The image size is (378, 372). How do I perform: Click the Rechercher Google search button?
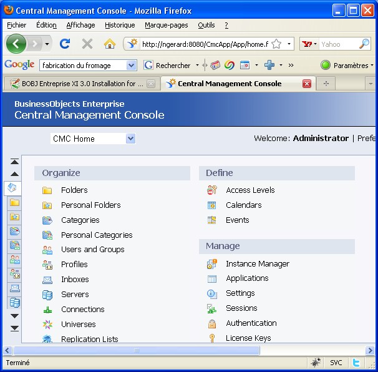(167, 65)
